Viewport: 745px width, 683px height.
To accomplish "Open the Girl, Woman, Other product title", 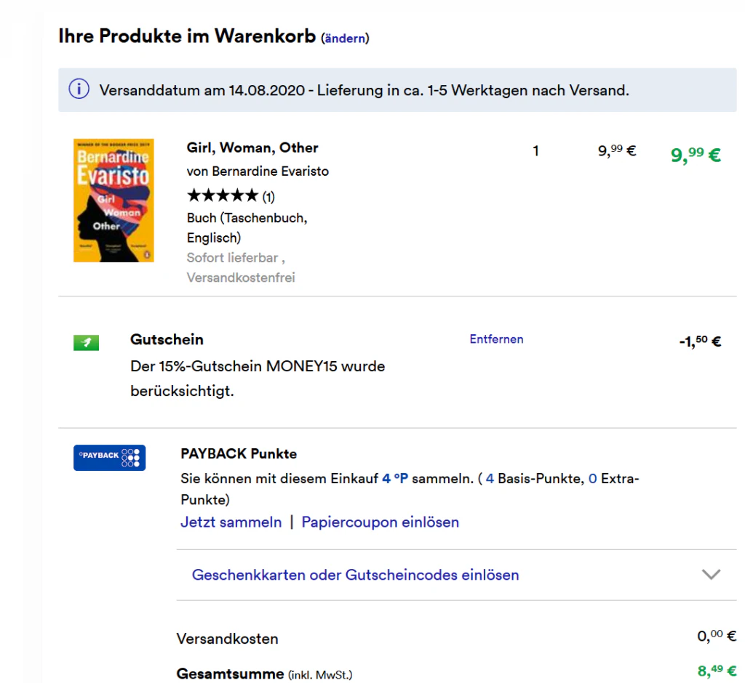I will click(x=252, y=147).
